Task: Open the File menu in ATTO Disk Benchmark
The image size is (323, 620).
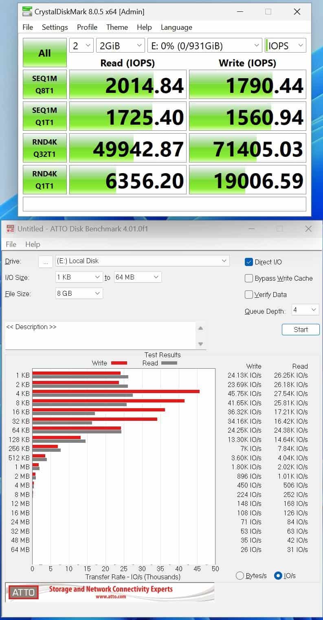Action: coord(11,244)
